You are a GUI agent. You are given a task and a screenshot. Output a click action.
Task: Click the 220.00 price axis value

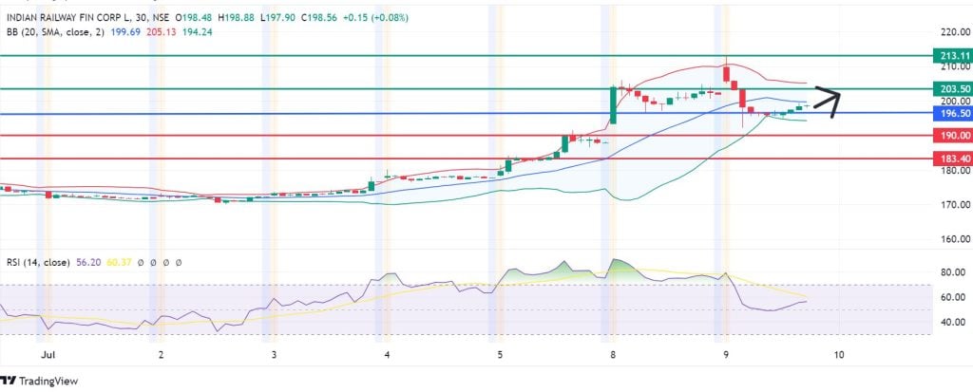(956, 32)
